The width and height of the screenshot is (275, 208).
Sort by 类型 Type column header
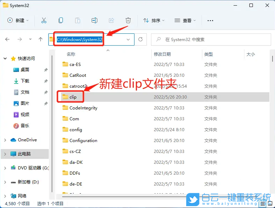(209, 54)
